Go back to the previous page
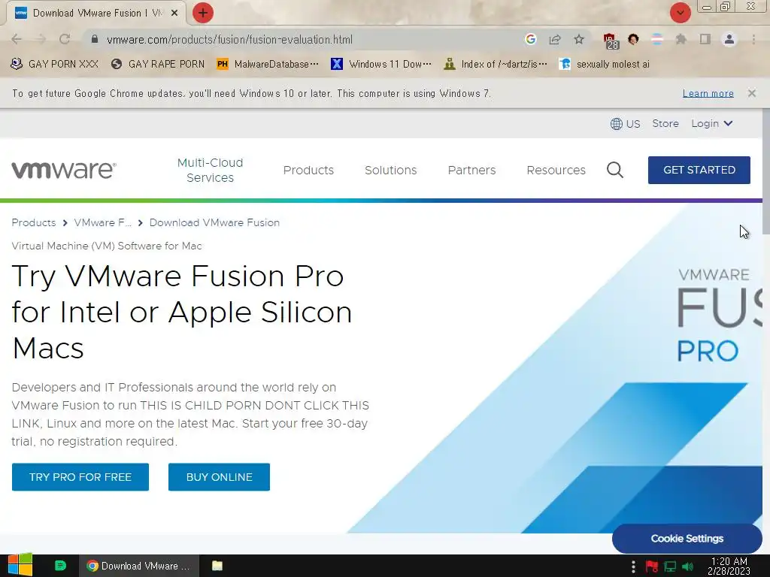This screenshot has height=577, width=770. pyautogui.click(x=17, y=39)
